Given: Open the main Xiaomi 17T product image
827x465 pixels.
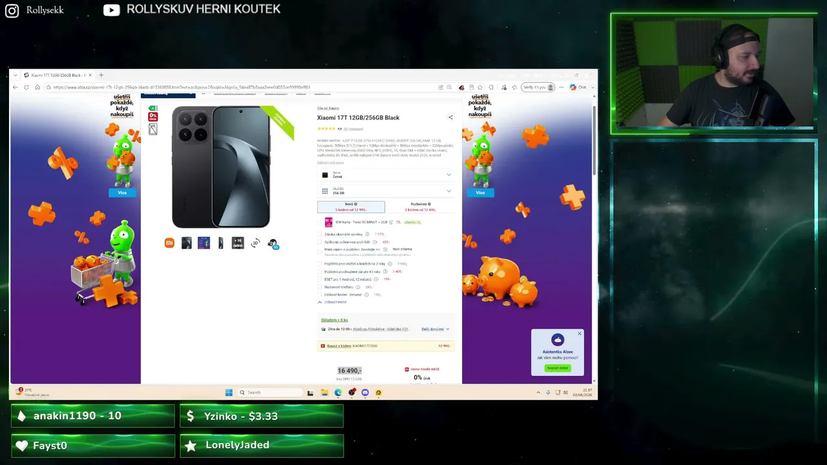Looking at the screenshot, I should click(221, 167).
